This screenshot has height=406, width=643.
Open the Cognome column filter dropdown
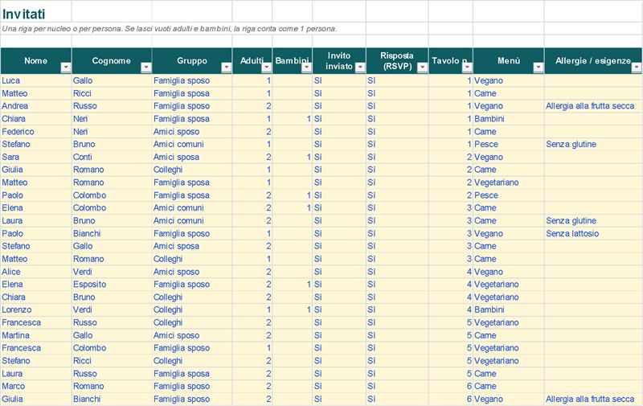point(146,68)
